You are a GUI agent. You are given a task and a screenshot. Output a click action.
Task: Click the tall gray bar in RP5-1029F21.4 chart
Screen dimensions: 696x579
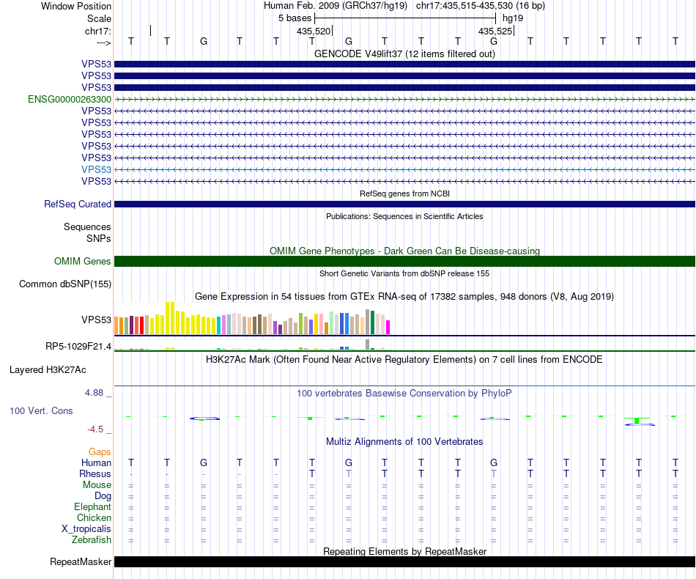pyautogui.click(x=368, y=344)
